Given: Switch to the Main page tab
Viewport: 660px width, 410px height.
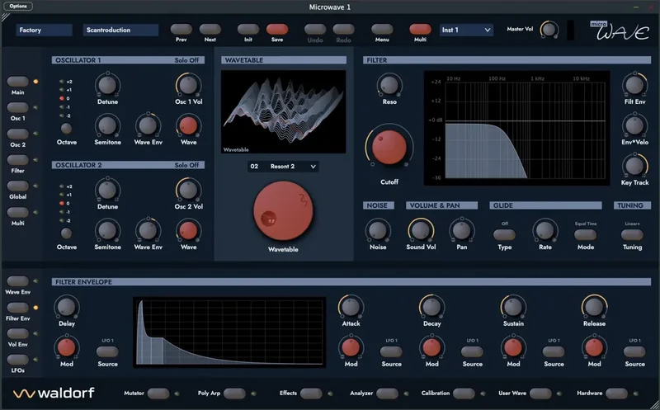Looking at the screenshot, I should (x=17, y=81).
